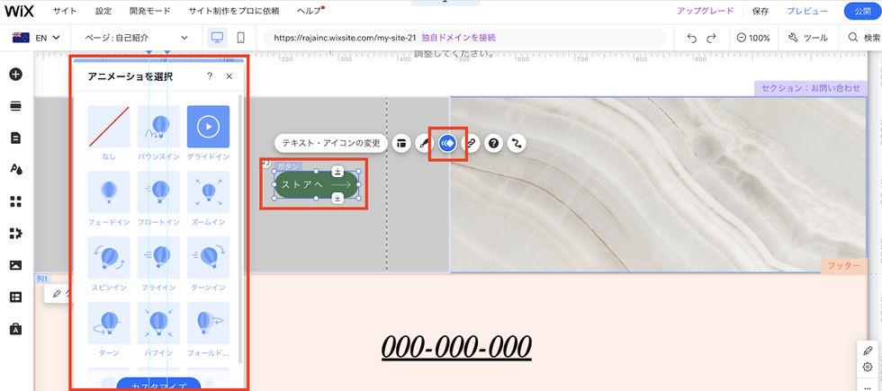Click the bottom stretch handle below ストアへ button

tap(337, 197)
